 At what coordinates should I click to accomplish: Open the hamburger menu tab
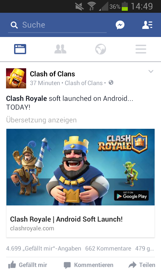(x=141, y=49)
